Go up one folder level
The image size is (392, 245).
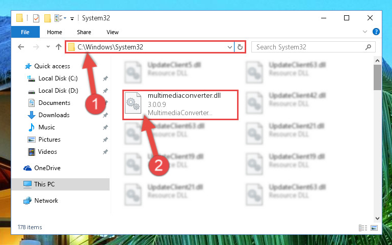[59, 47]
